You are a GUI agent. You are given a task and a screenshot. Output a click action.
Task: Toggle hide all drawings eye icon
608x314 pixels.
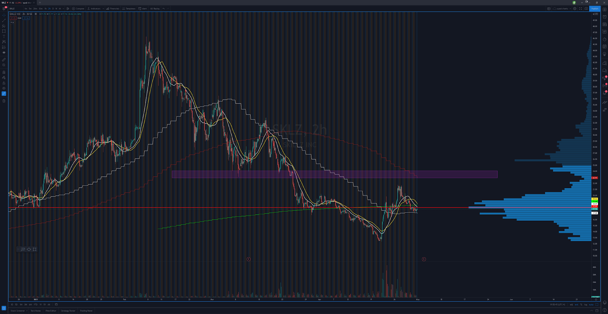4,88
